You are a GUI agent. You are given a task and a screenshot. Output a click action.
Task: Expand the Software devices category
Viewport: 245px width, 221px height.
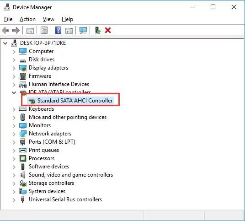tap(14, 167)
